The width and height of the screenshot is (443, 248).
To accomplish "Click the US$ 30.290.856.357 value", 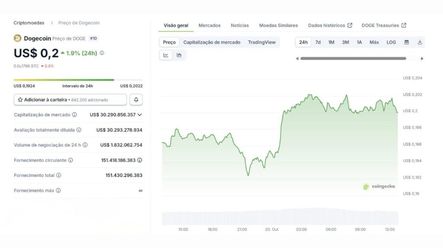I will (x=113, y=115).
